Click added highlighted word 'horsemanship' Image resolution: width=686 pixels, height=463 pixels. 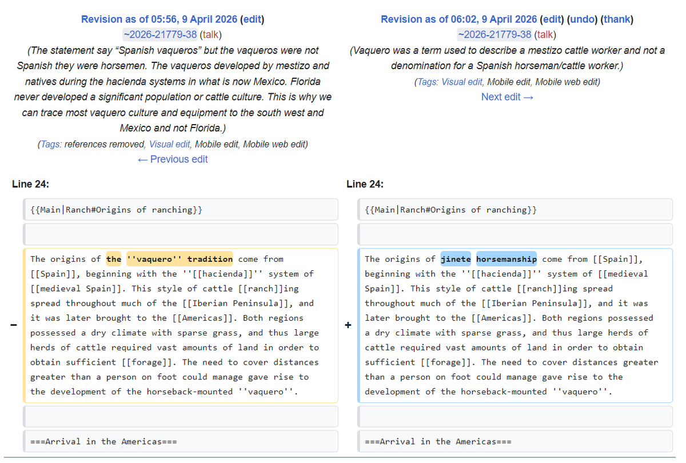point(506,259)
